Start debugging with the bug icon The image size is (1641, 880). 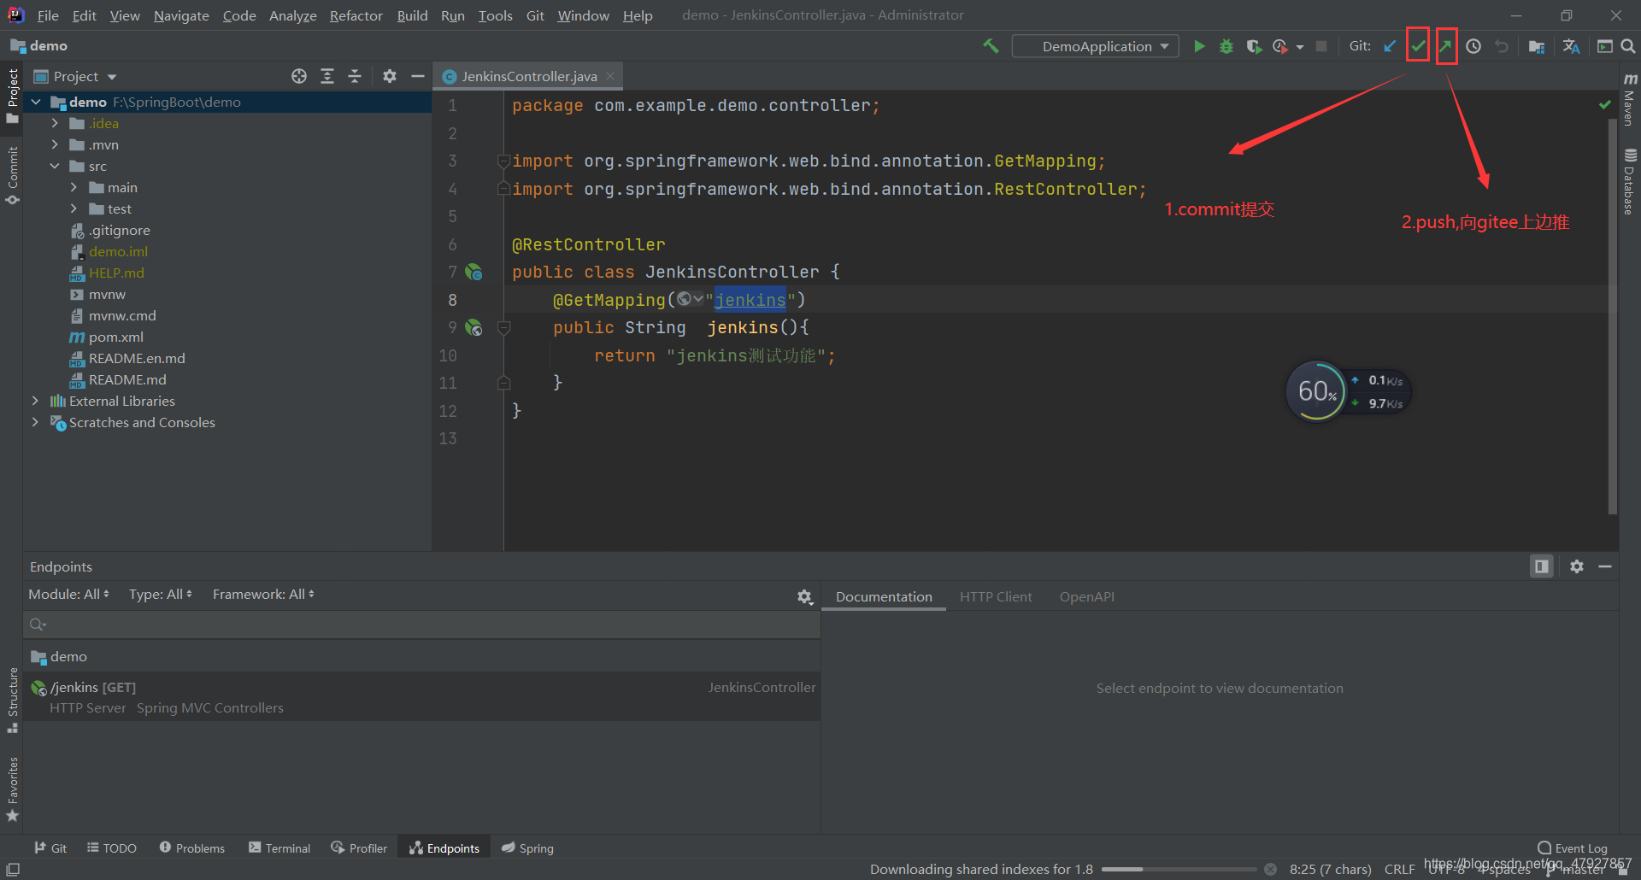coord(1226,46)
